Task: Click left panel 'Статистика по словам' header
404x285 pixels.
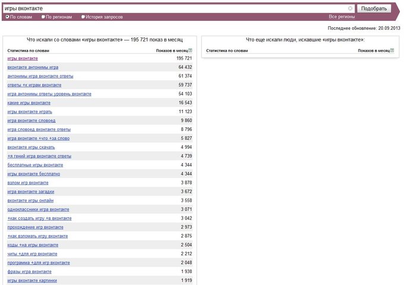Action: (x=29, y=51)
